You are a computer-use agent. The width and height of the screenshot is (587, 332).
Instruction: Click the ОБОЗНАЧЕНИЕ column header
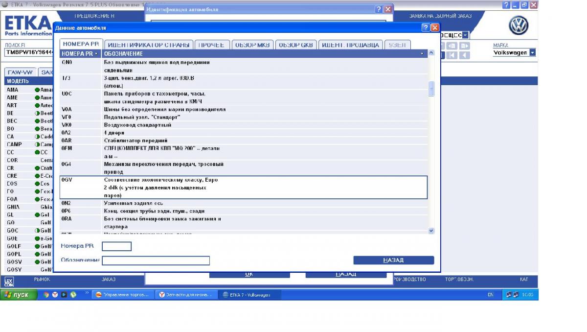(x=264, y=53)
